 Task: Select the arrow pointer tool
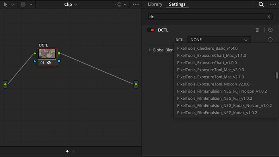(x=6, y=4)
